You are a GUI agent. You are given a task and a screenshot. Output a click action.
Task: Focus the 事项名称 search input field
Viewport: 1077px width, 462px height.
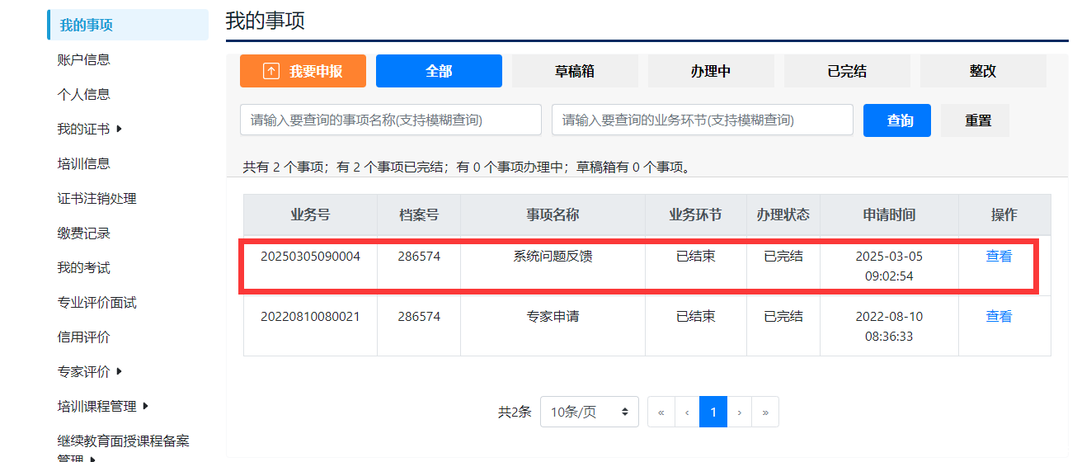[390, 120]
